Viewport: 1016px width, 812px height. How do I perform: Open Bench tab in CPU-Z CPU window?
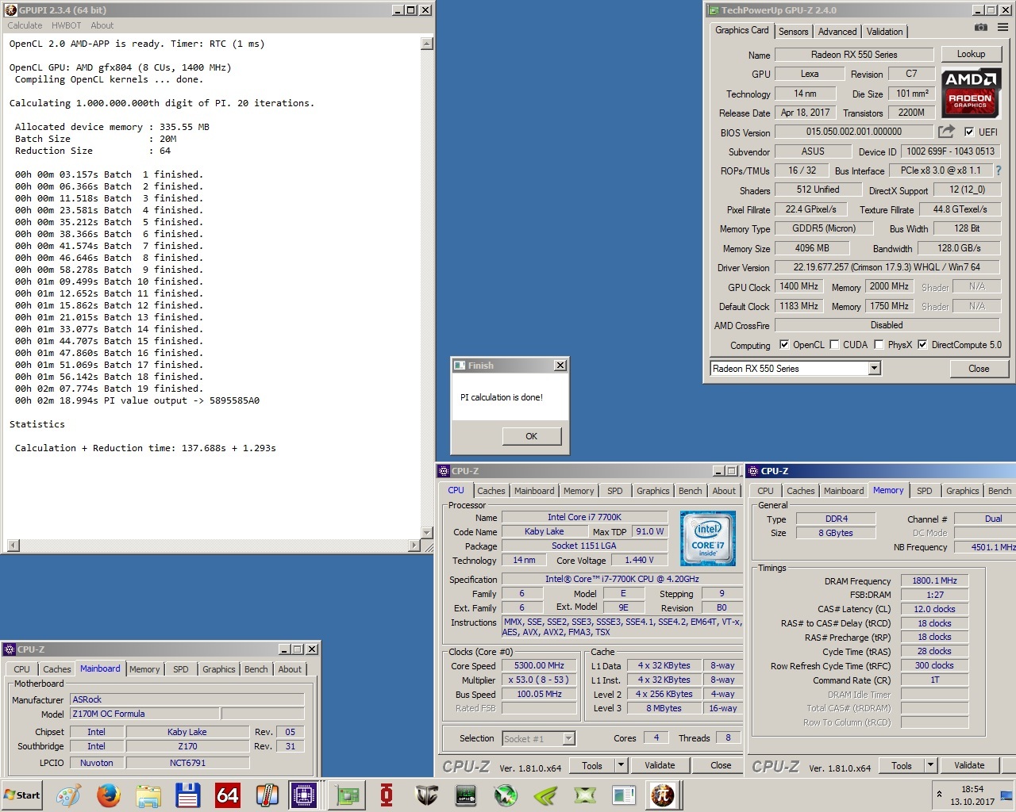[691, 491]
